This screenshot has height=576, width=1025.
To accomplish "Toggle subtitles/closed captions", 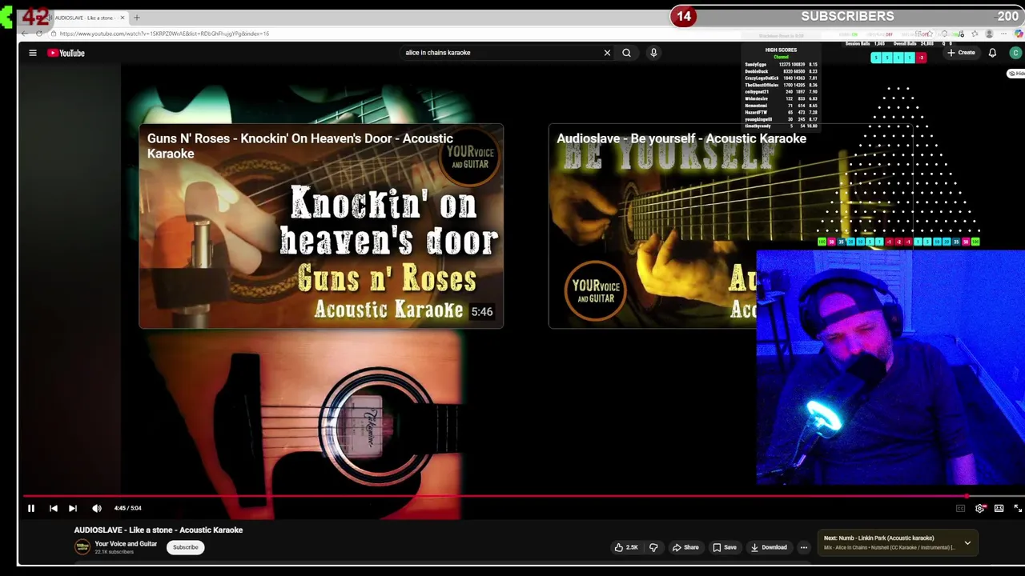I will (x=960, y=508).
